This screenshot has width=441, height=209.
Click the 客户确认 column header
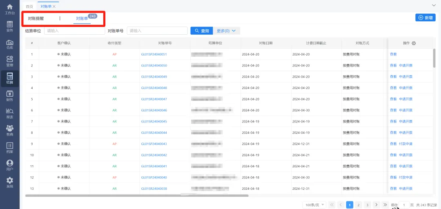pyautogui.click(x=64, y=43)
